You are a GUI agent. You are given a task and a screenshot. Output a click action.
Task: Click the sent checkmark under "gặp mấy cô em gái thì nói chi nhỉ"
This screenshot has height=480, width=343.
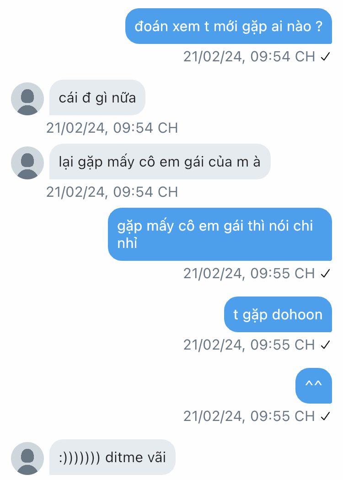[x=326, y=274]
